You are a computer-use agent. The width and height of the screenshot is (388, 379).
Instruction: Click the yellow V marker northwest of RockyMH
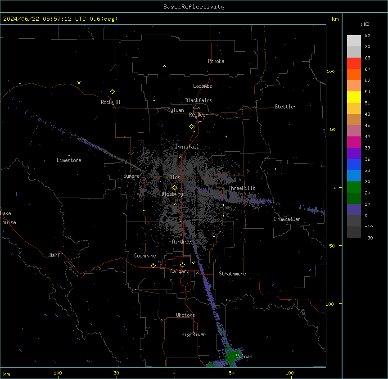(79, 83)
